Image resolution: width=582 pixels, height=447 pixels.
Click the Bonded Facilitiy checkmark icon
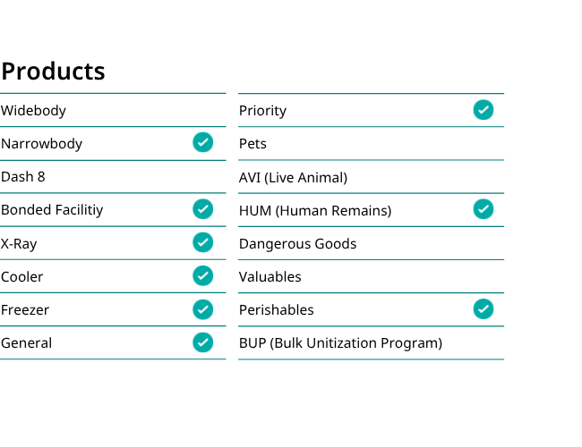pyautogui.click(x=202, y=209)
